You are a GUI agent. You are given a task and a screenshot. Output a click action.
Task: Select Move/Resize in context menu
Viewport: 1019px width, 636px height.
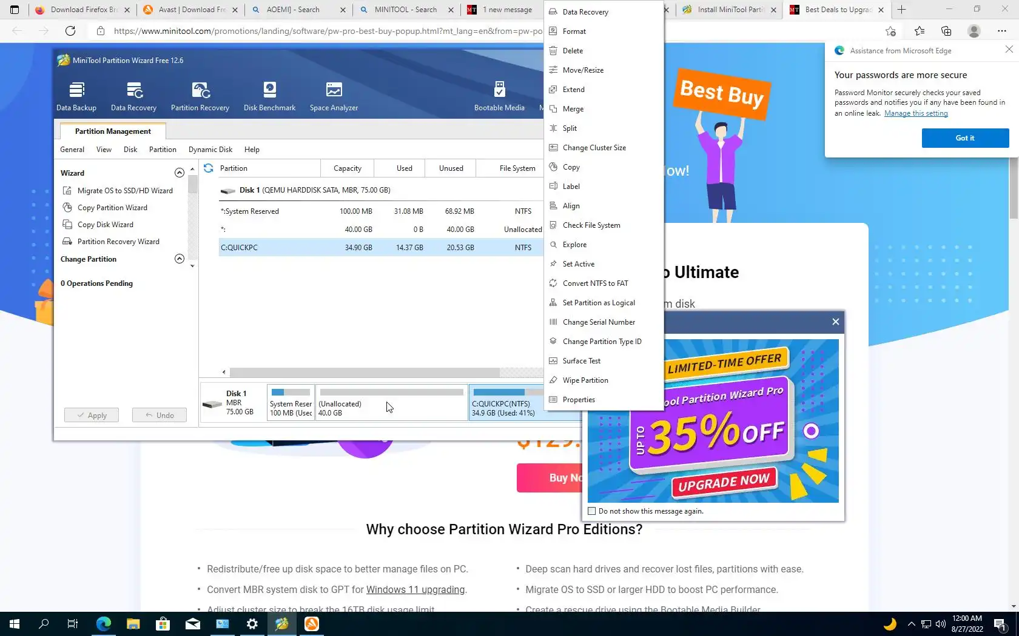pyautogui.click(x=604, y=70)
